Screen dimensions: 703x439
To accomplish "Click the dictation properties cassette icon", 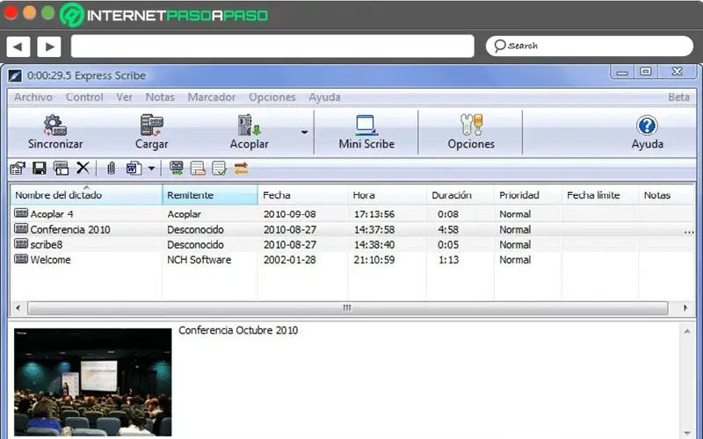I will click(x=61, y=169).
